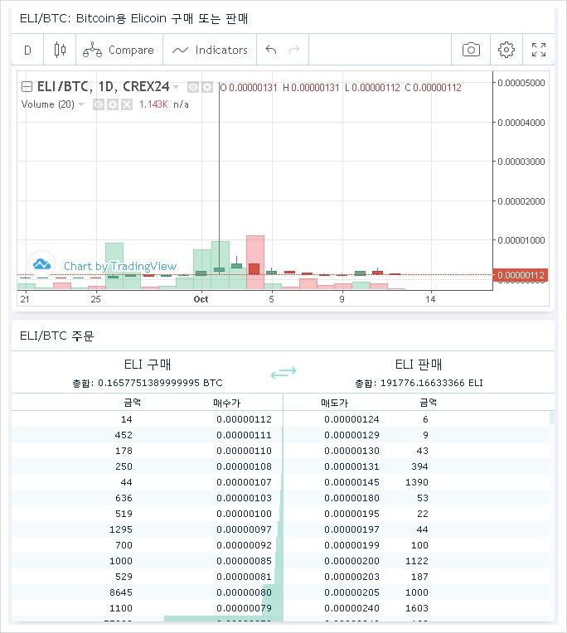Select buy order at price 0.00000107
The height and width of the screenshot is (633, 567).
coord(148,482)
